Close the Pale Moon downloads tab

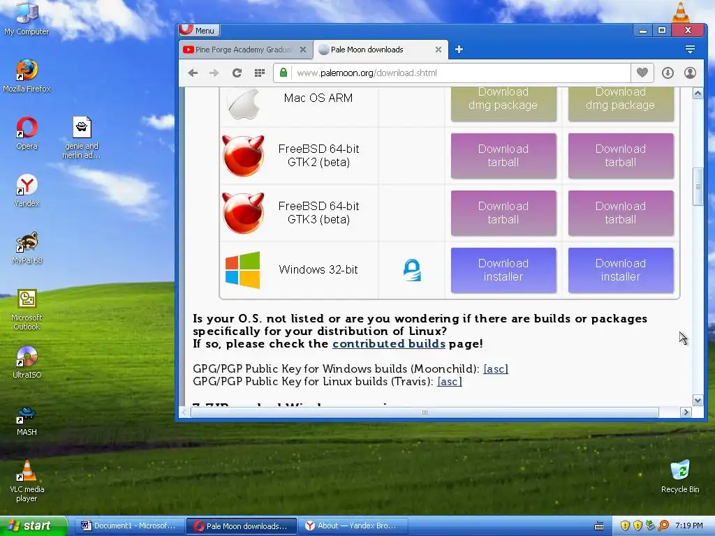coord(438,50)
